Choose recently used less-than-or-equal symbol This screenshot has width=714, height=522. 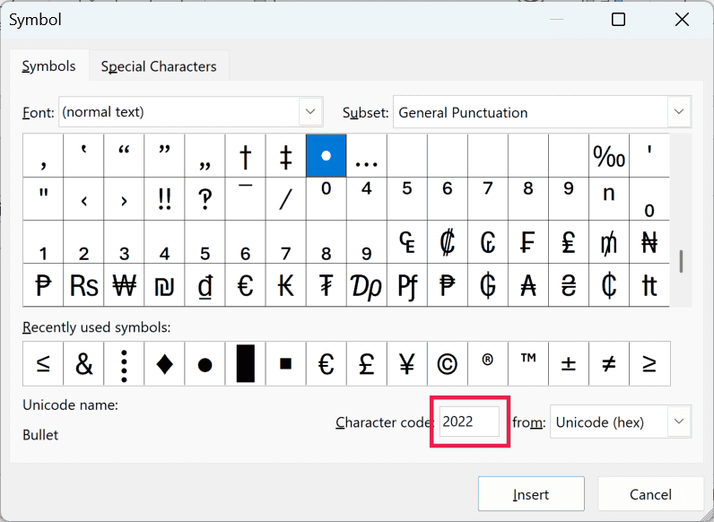tap(43, 363)
